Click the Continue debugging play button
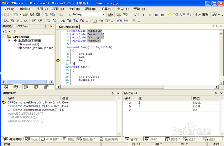 click(144, 15)
